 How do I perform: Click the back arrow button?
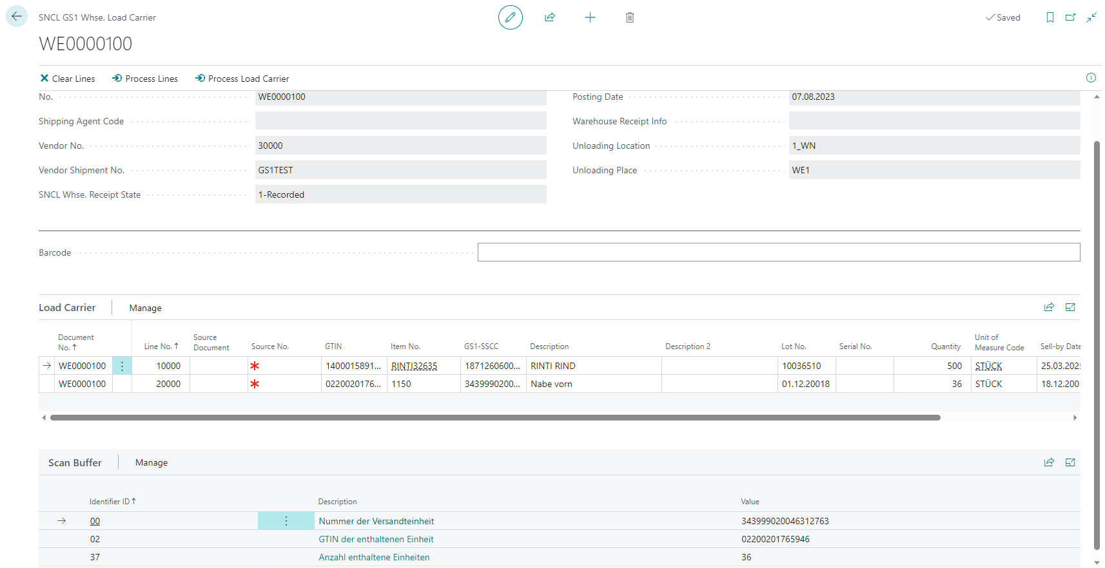point(17,17)
